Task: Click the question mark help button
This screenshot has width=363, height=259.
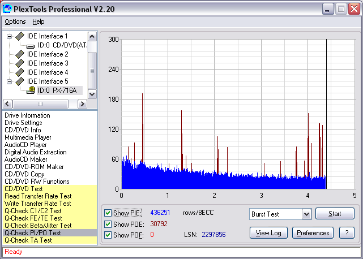Action: [x=347, y=233]
